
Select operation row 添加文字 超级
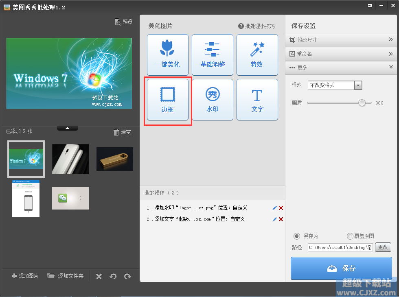tap(196, 219)
